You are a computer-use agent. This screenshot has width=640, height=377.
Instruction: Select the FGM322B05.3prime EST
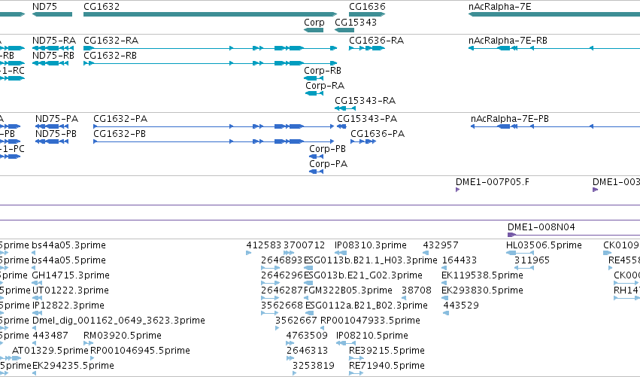[306, 298]
